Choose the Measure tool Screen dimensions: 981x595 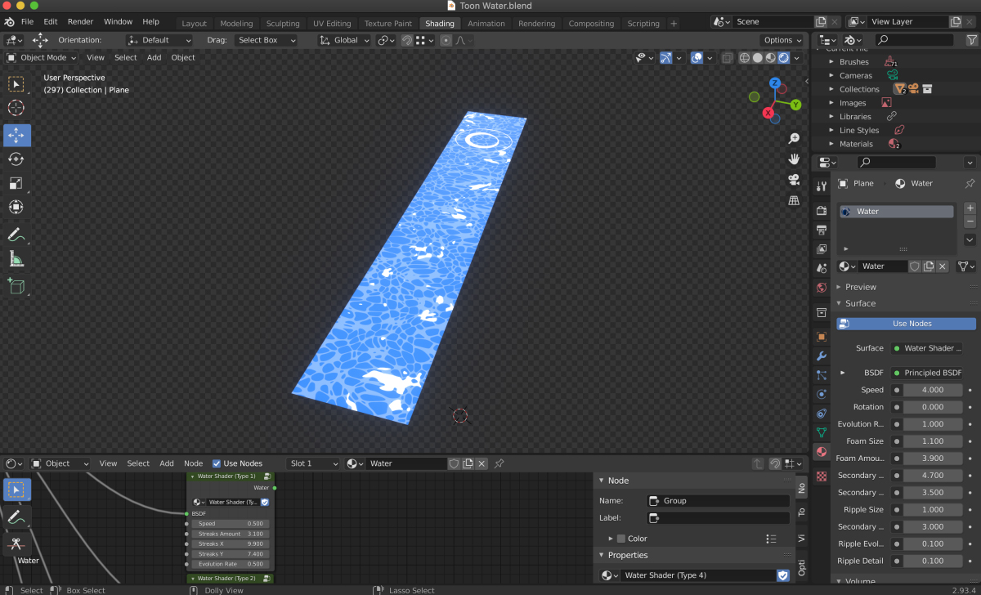16,259
